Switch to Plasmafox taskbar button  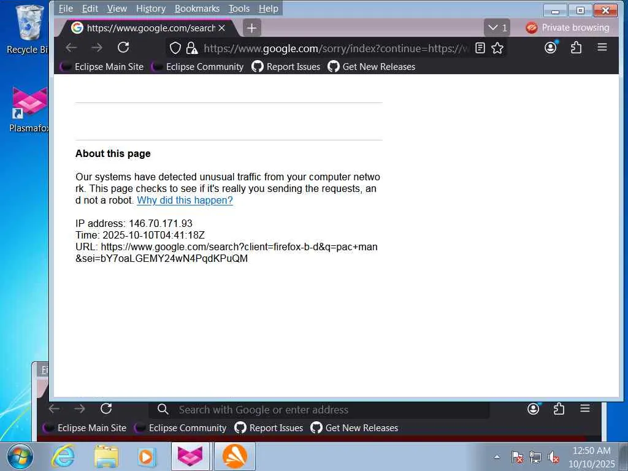pyautogui.click(x=191, y=456)
